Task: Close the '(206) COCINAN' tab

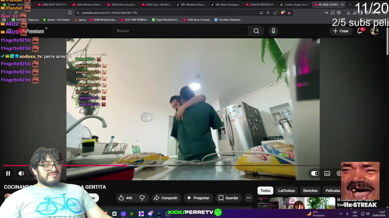Action: coord(342,5)
